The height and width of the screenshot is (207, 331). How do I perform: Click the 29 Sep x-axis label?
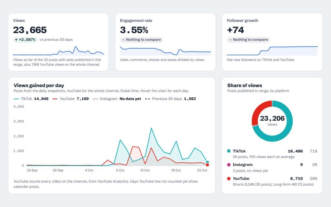[58, 170]
